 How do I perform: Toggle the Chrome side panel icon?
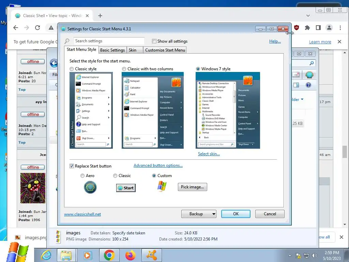(x=318, y=28)
